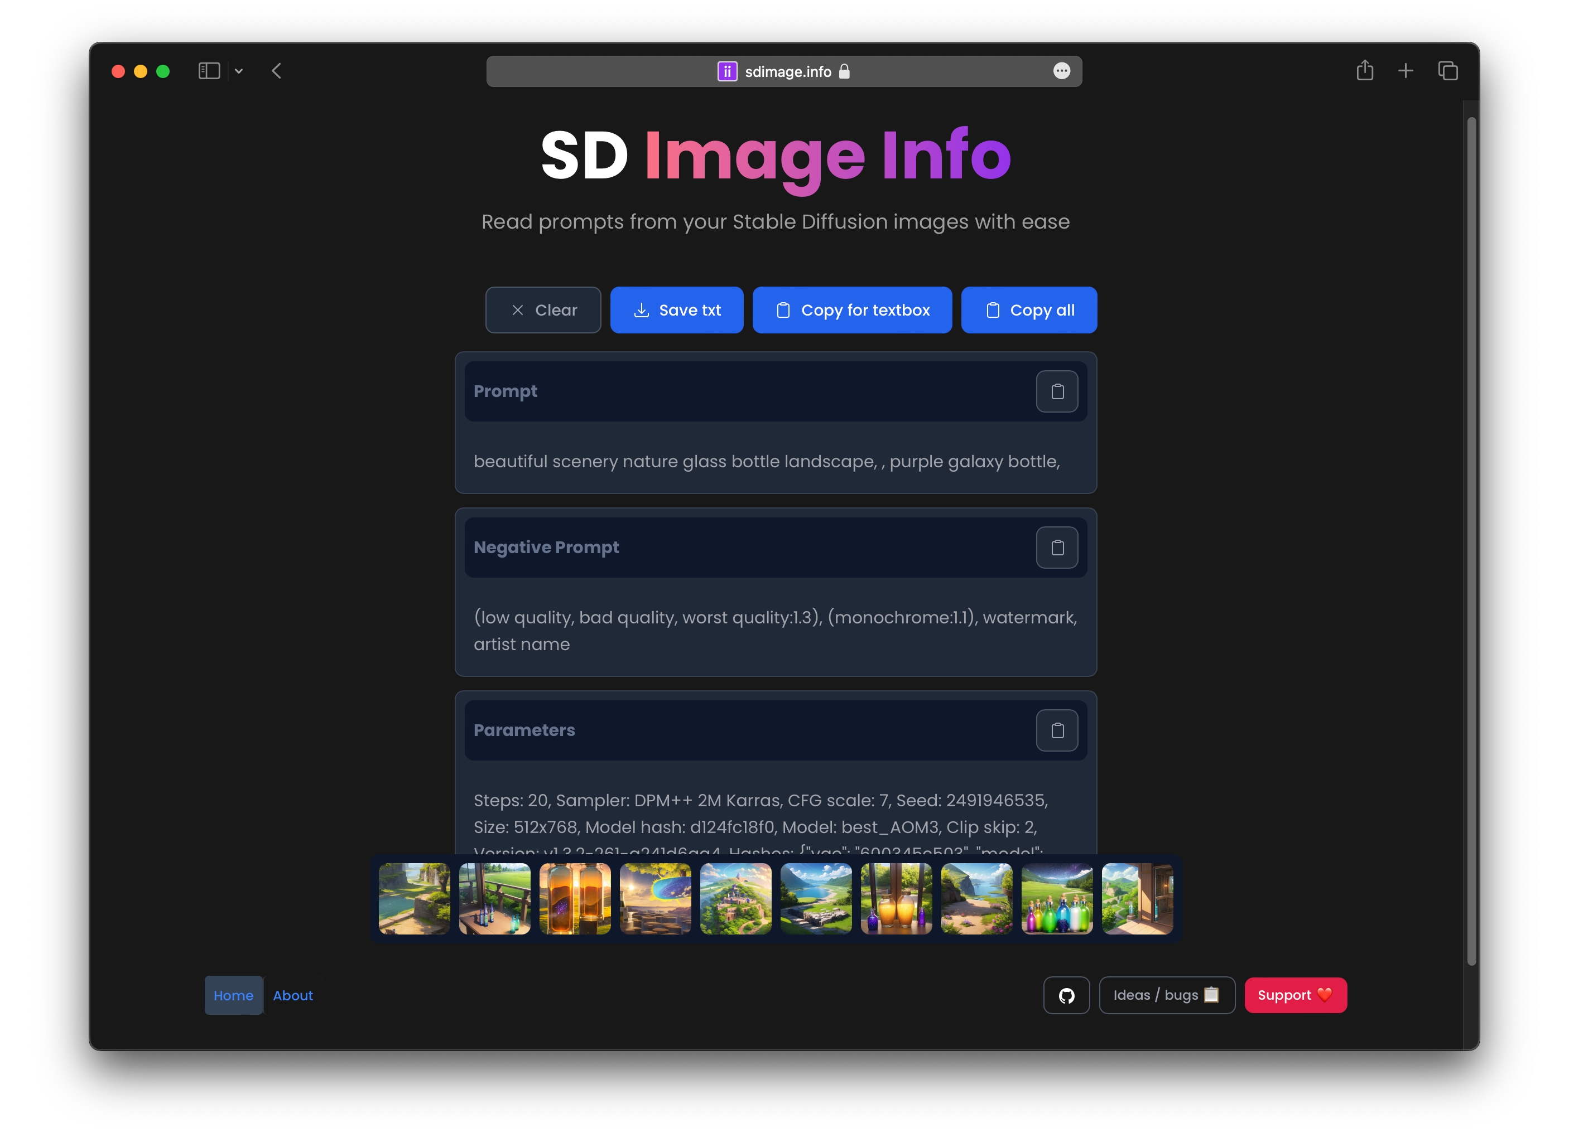Open the GitHub repository icon link
Screen dimensions: 1569x1133
tap(1066, 995)
